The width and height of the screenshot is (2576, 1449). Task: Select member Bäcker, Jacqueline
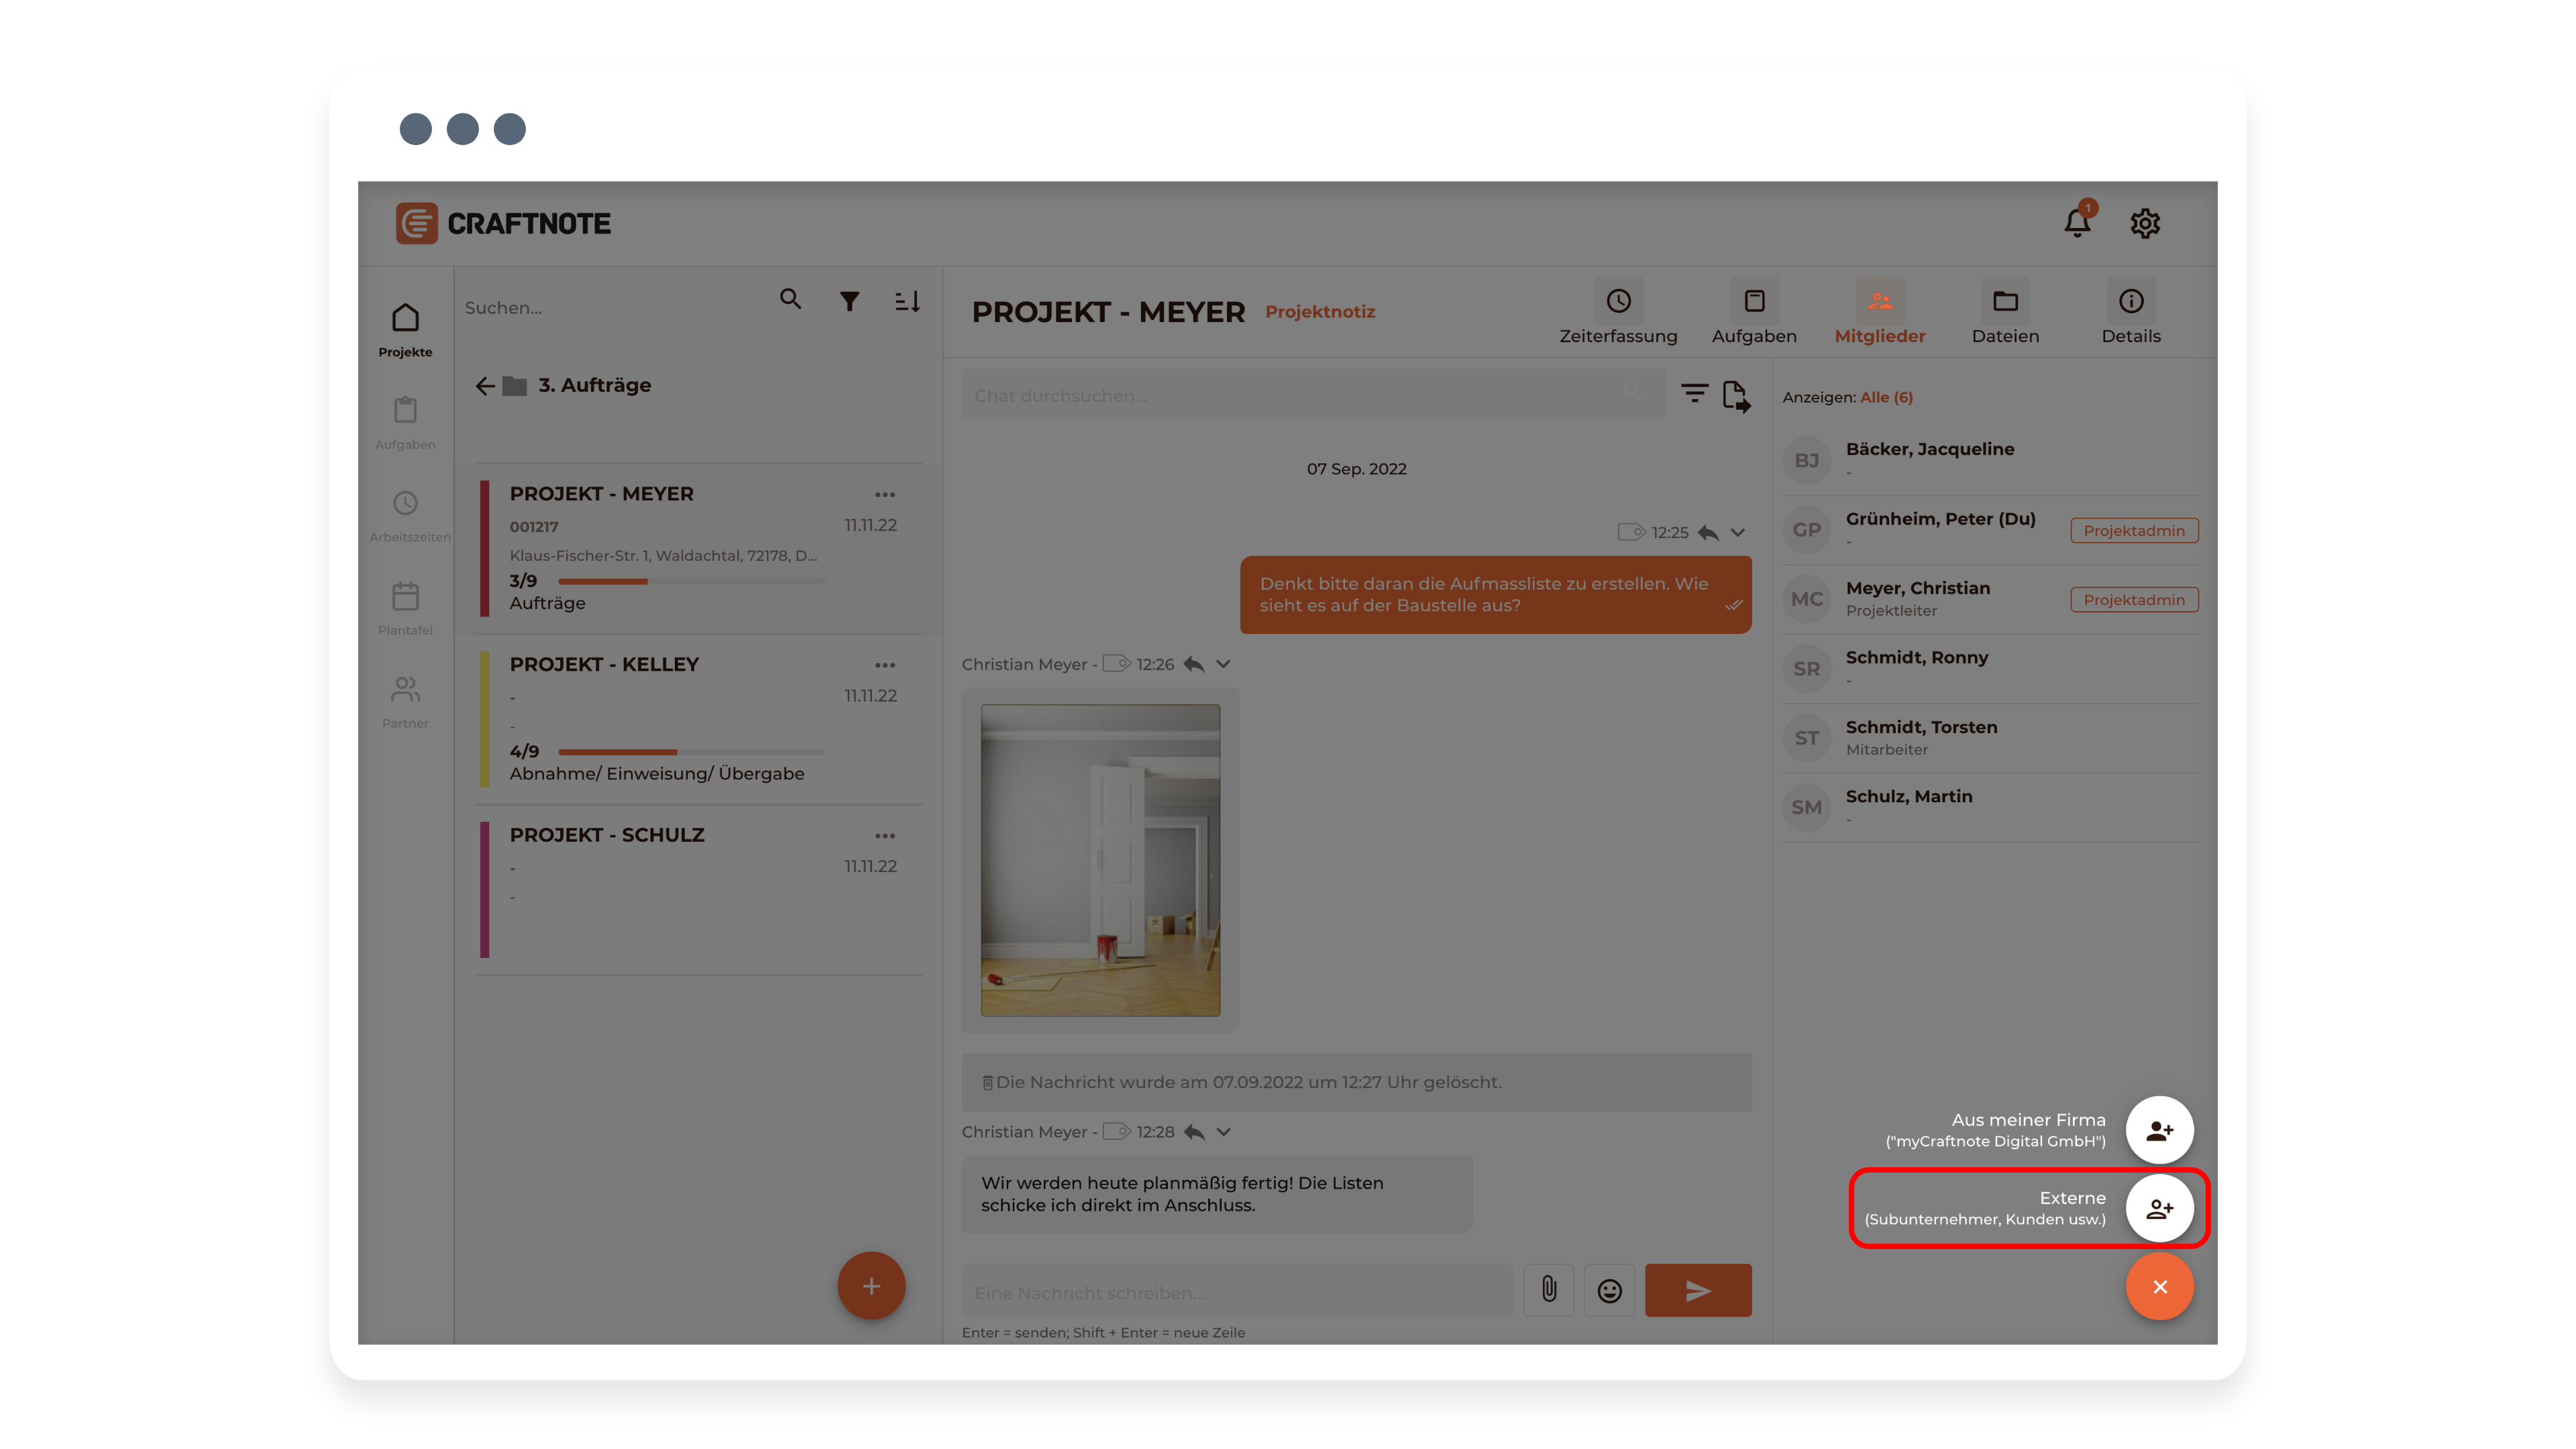1991,460
